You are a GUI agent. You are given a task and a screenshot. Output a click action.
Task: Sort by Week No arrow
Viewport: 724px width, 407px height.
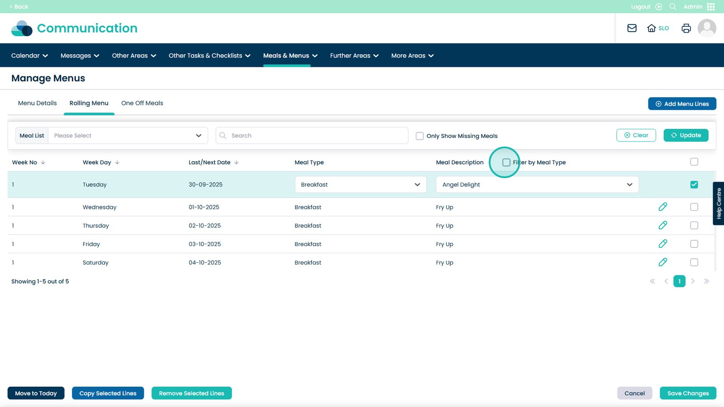pyautogui.click(x=43, y=162)
